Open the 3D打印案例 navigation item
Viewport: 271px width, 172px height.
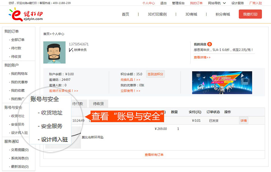(157, 14)
